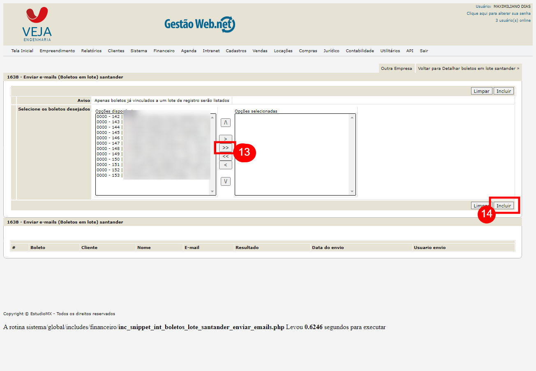Open the Relatórios menu
Viewport: 536px width, 371px height.
(x=91, y=51)
